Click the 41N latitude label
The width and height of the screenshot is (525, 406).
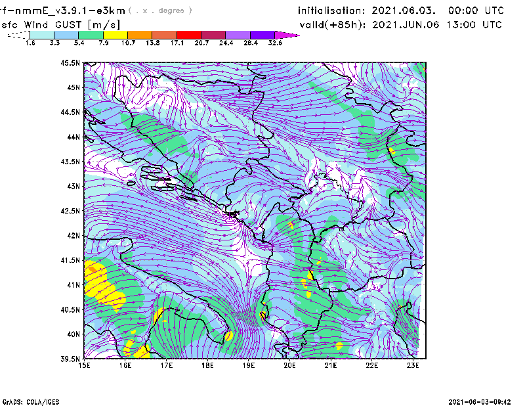[73, 285]
